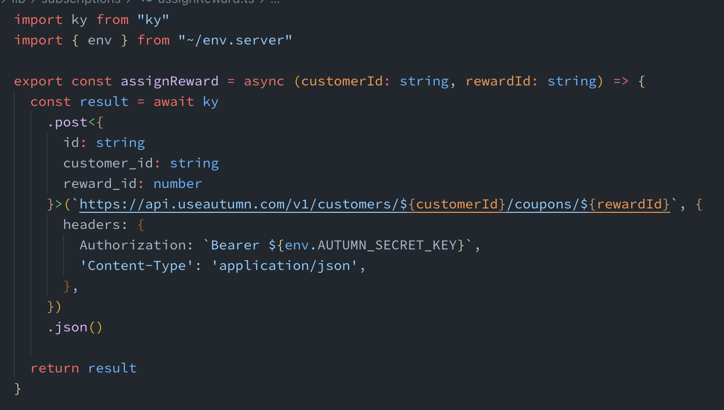Click the customer_id property in type literal
This screenshot has width=724, height=410.
click(108, 163)
